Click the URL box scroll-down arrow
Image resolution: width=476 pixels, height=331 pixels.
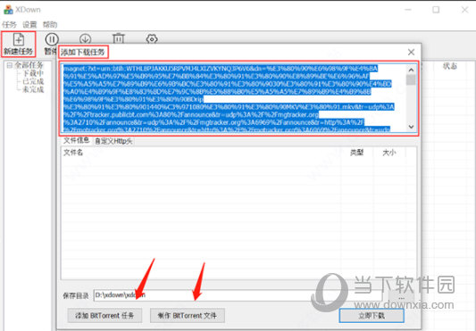coord(411,127)
